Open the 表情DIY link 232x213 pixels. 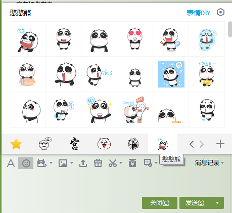pos(199,13)
